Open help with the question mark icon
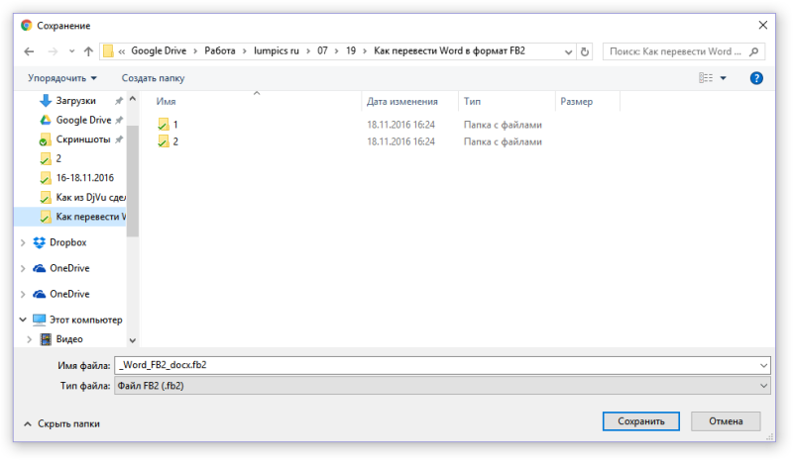Screen dimensions: 793x460 click(x=756, y=78)
